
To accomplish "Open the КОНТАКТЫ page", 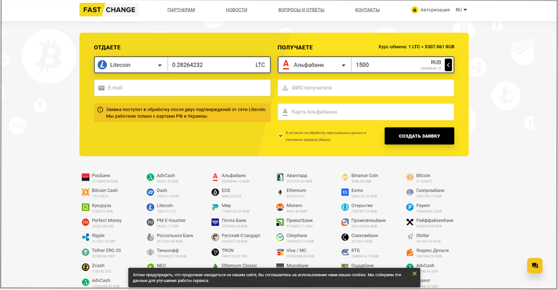I will click(x=367, y=10).
